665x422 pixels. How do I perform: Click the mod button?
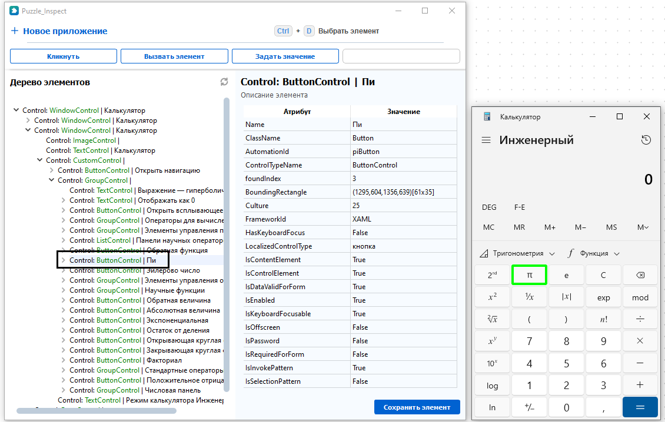point(640,297)
